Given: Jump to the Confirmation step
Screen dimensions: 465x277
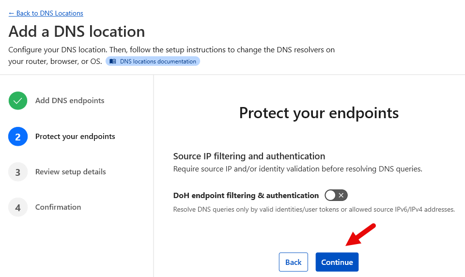Looking at the screenshot, I should pyautogui.click(x=58, y=207).
